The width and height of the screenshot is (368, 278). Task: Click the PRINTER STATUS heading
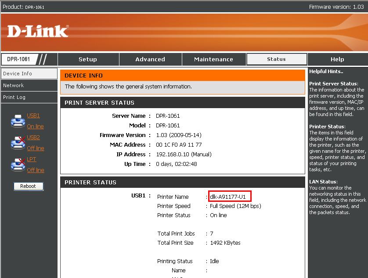pos(90,182)
